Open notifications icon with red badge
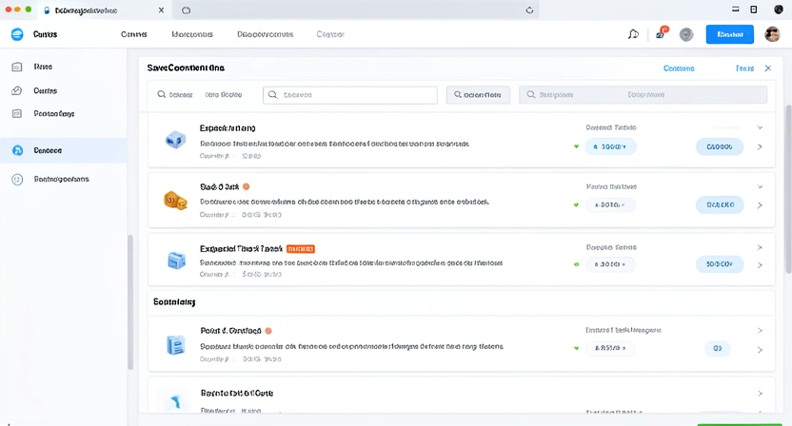Image resolution: width=792 pixels, height=426 pixels. (662, 33)
